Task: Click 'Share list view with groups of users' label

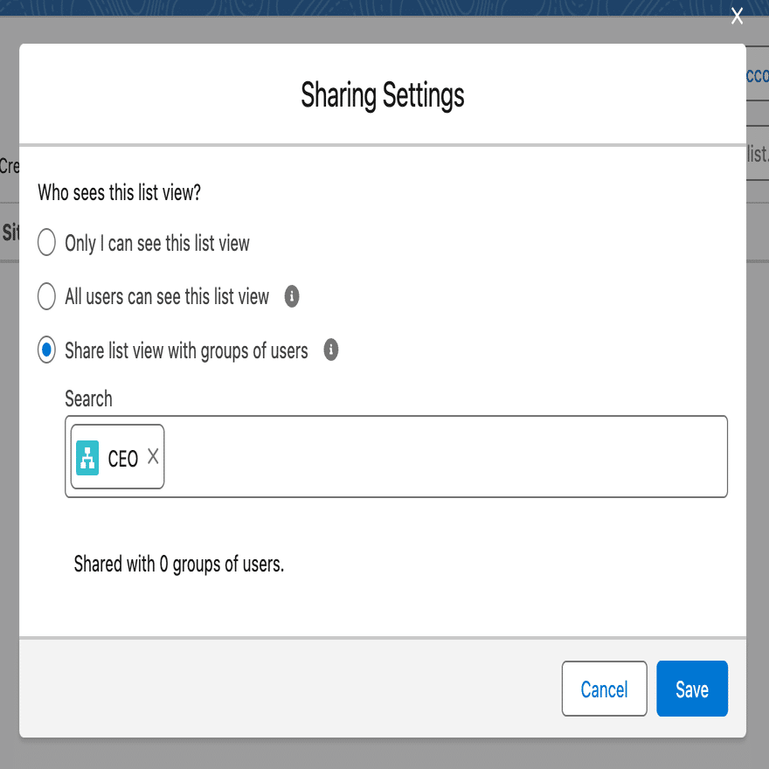Action: coord(186,351)
